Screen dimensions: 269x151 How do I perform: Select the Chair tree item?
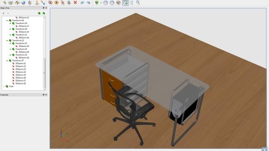point(11,86)
